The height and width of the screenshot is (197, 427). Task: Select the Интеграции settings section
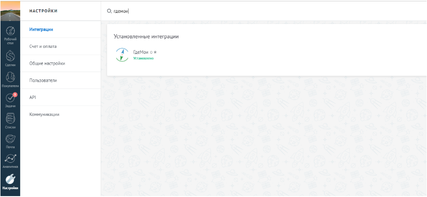coord(41,30)
